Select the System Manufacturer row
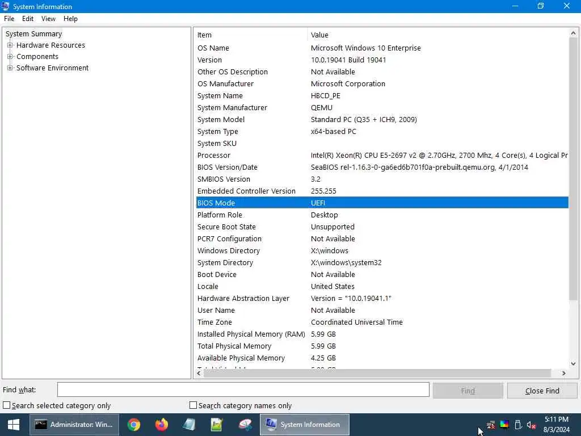This screenshot has height=436, width=581. coord(382,107)
